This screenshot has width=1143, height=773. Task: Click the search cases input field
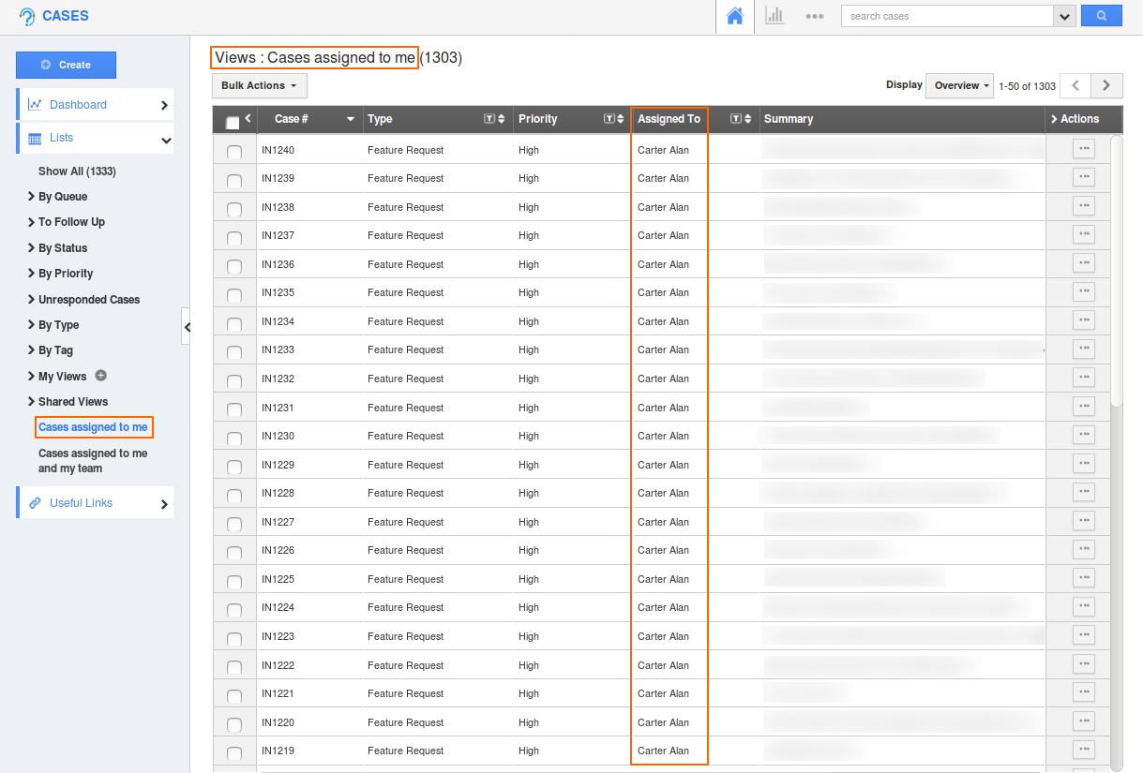point(947,16)
